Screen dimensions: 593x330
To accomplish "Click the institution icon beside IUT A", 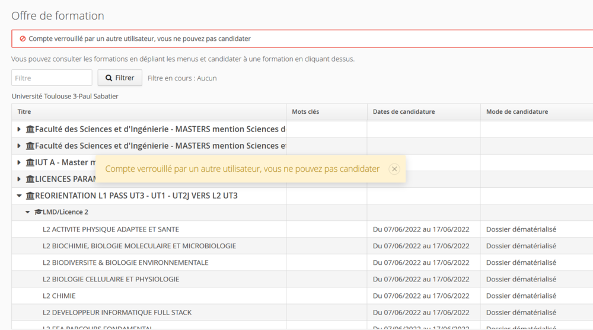I will point(30,162).
